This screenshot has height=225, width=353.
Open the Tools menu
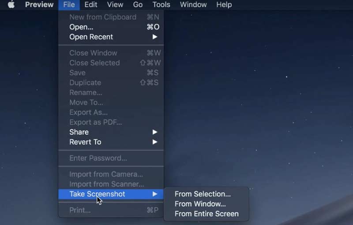[x=161, y=5]
